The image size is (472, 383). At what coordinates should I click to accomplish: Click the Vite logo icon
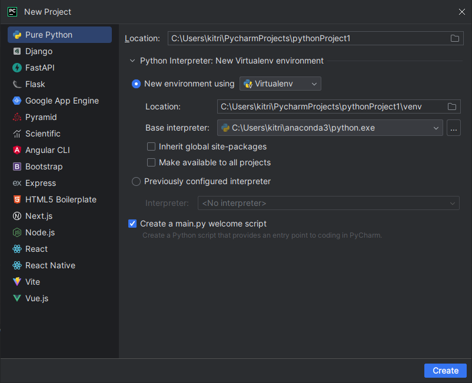pos(17,282)
